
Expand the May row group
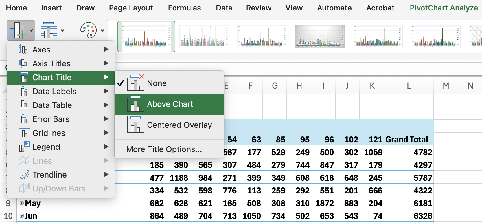point(21,203)
